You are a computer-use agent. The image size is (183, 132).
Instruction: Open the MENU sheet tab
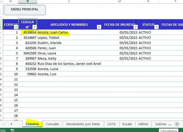coord(143,124)
